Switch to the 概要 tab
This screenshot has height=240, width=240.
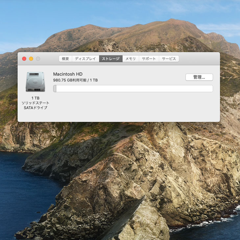(x=65, y=59)
